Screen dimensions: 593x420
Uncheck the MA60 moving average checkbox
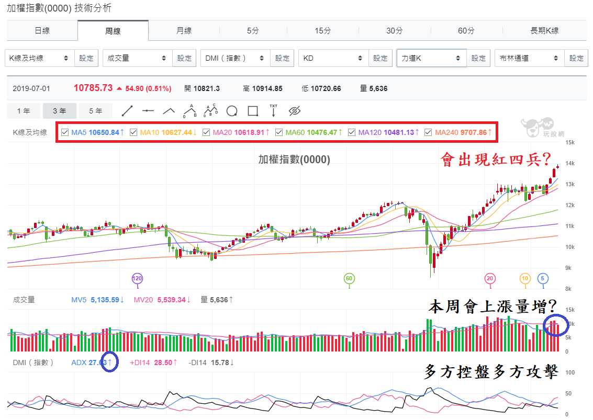[x=279, y=132]
